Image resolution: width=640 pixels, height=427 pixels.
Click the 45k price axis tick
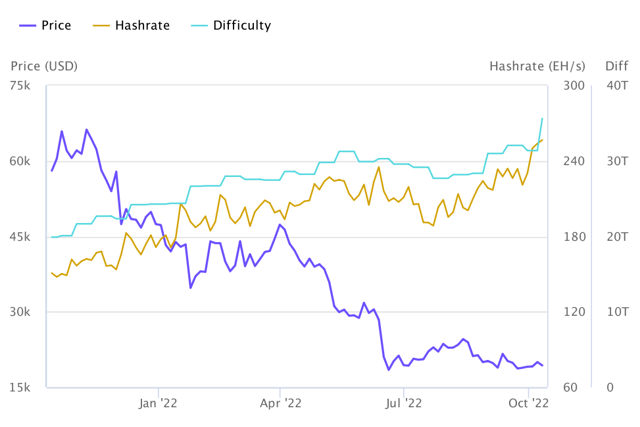coord(20,237)
